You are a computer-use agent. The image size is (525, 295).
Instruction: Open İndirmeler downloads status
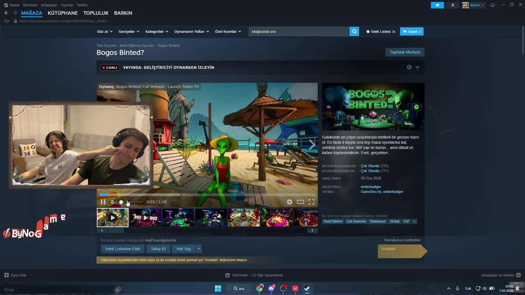[x=254, y=275]
